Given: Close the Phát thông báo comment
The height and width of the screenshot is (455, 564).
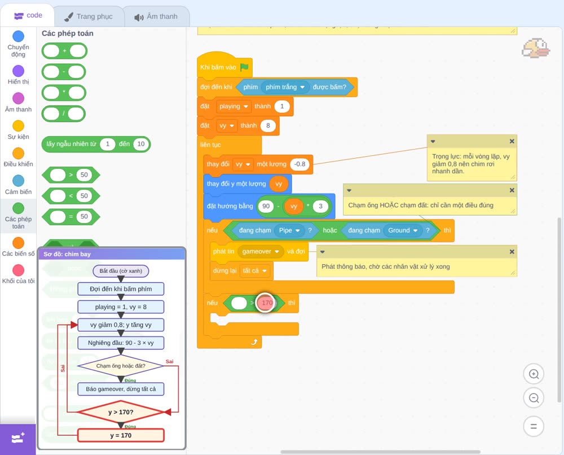Looking at the screenshot, I should (512, 252).
